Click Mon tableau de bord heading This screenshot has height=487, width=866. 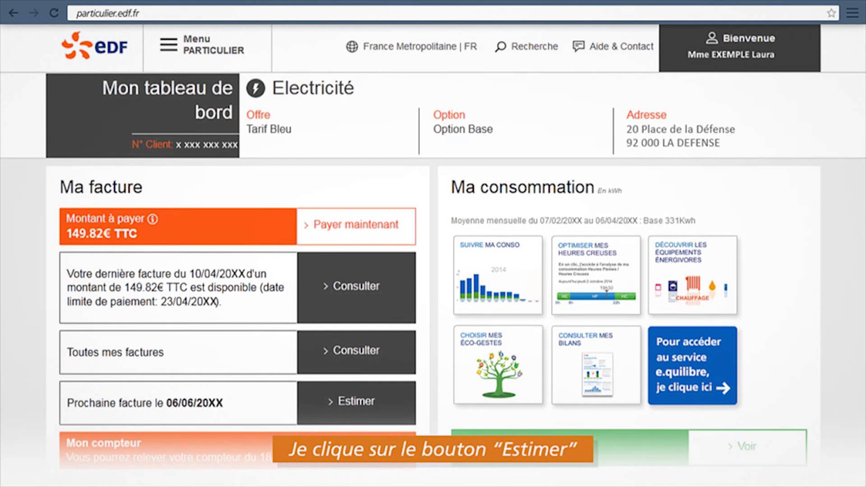pyautogui.click(x=167, y=100)
